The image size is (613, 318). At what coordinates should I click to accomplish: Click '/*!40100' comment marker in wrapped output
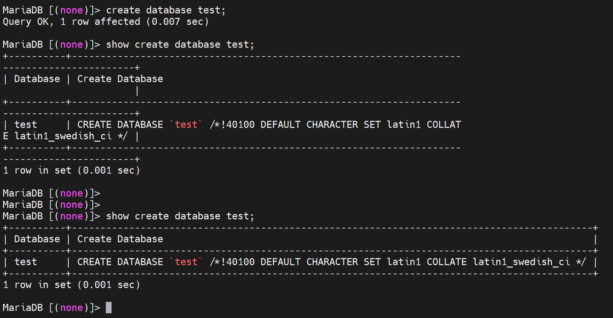point(232,125)
